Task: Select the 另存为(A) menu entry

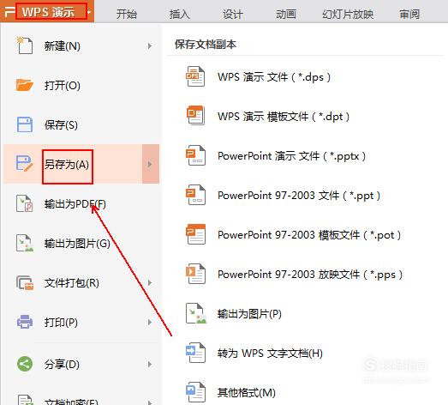Action: click(67, 164)
